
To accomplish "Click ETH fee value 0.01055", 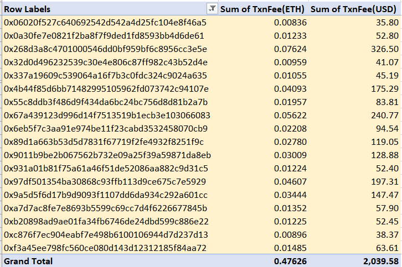I will [x=290, y=76].
